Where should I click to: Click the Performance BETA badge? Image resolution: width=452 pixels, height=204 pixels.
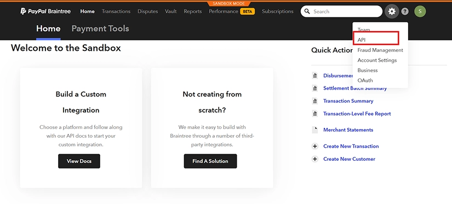(x=247, y=11)
